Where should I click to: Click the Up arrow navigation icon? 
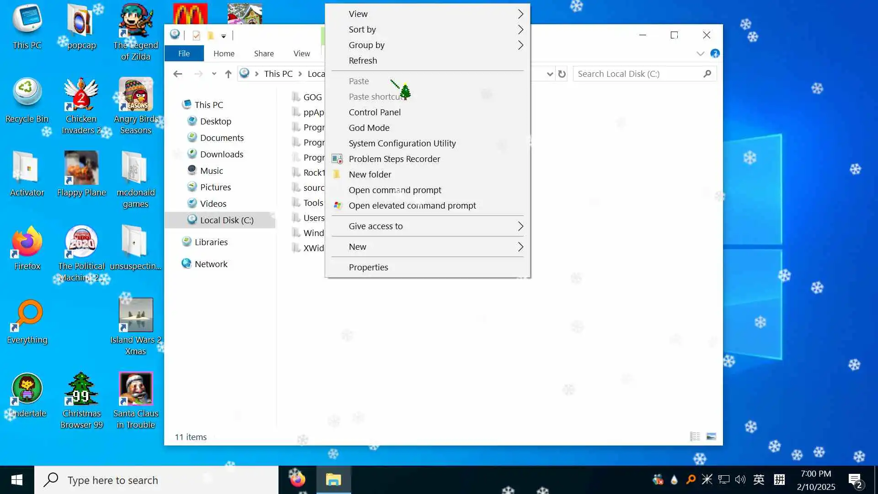pos(228,74)
